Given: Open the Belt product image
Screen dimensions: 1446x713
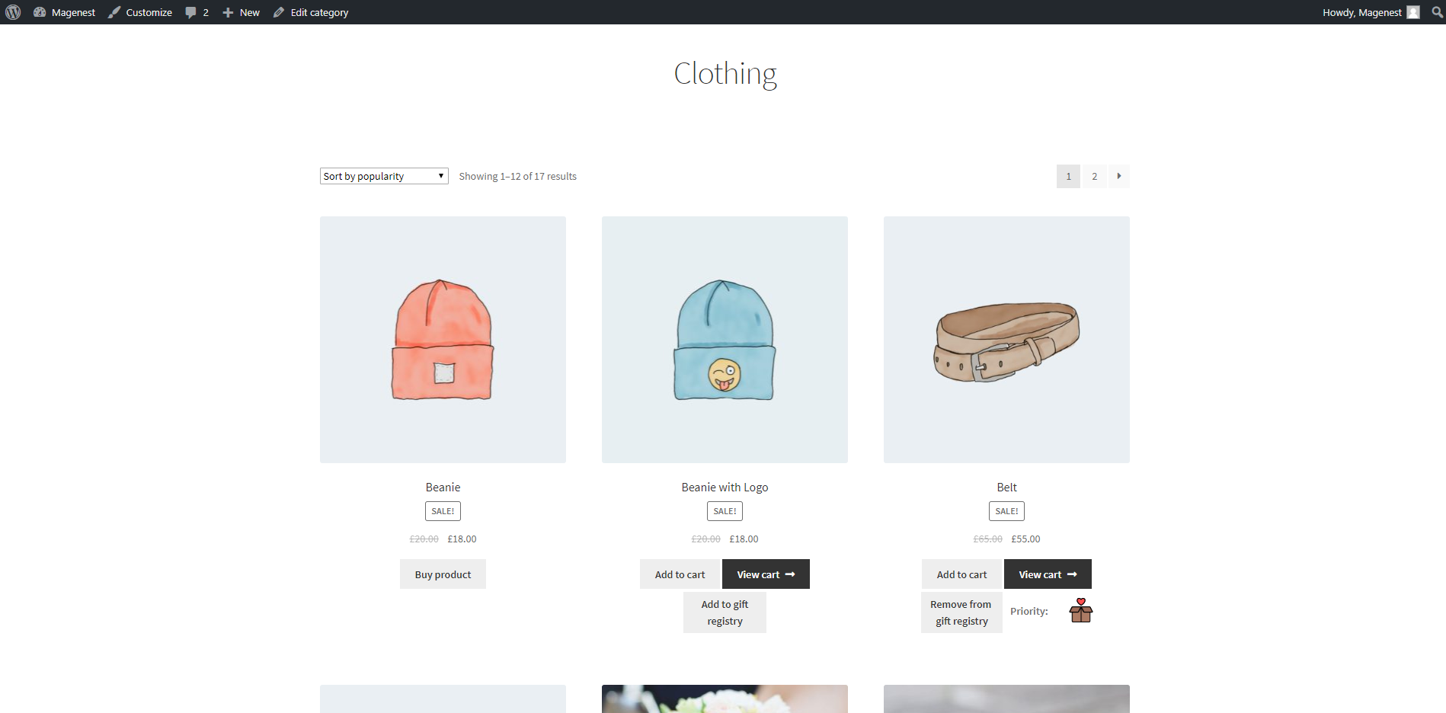Looking at the screenshot, I should coord(1006,340).
